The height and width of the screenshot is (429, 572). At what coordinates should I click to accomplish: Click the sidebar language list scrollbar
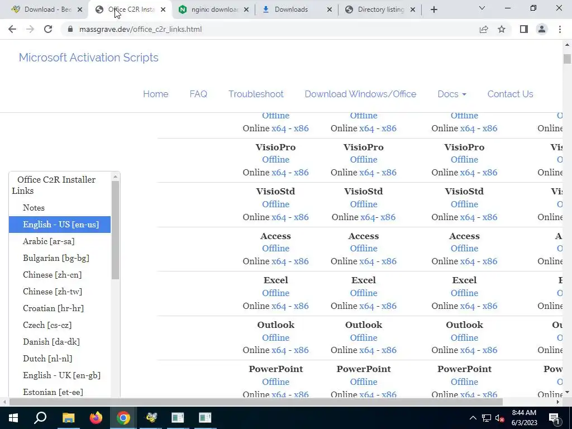(x=115, y=230)
